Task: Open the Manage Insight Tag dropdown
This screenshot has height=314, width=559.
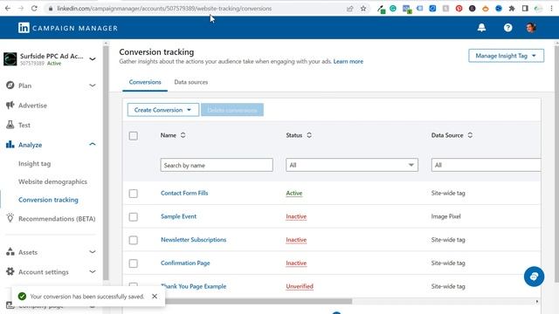Action: (506, 56)
